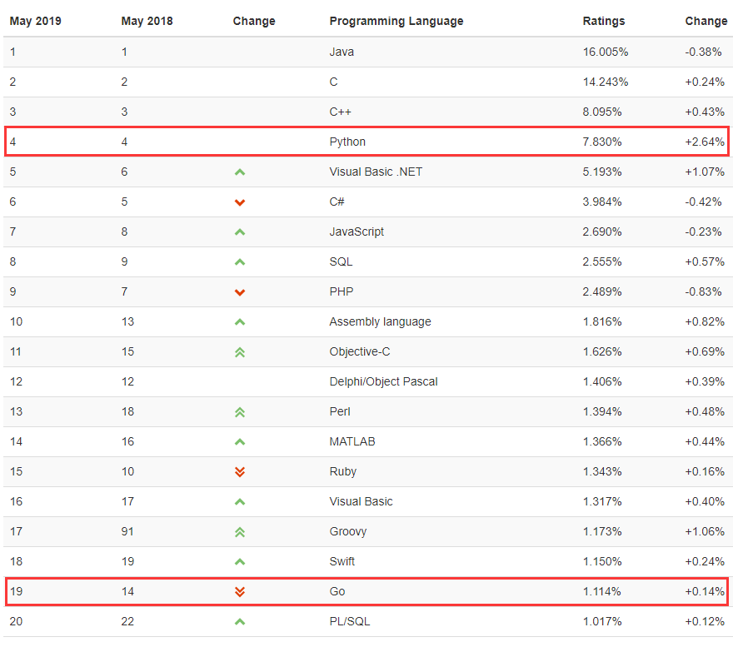733x647 pixels.
Task: Select the PL/SQL language name
Action: click(x=350, y=621)
